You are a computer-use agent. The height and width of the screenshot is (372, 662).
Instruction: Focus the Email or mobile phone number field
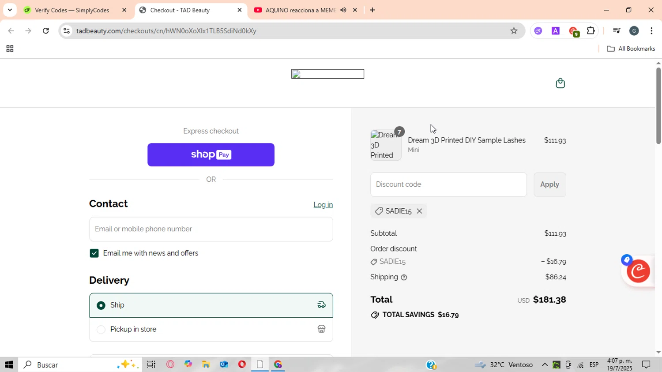tap(211, 229)
